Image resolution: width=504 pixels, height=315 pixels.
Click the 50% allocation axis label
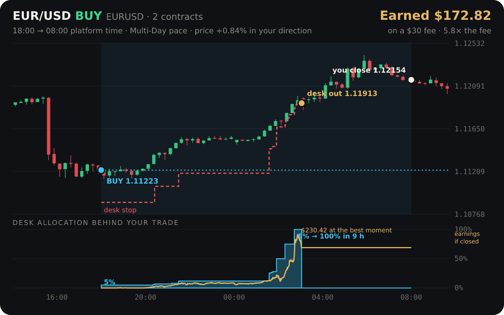click(x=461, y=259)
